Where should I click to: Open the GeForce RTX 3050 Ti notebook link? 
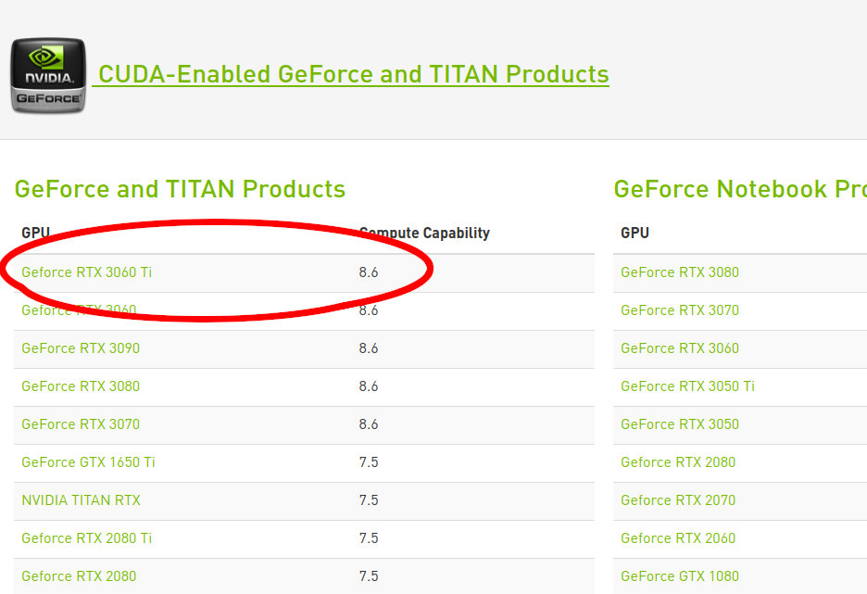tap(687, 386)
